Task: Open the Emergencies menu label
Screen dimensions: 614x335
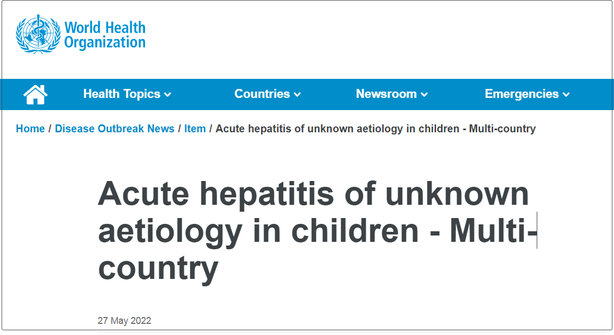Action: (521, 94)
